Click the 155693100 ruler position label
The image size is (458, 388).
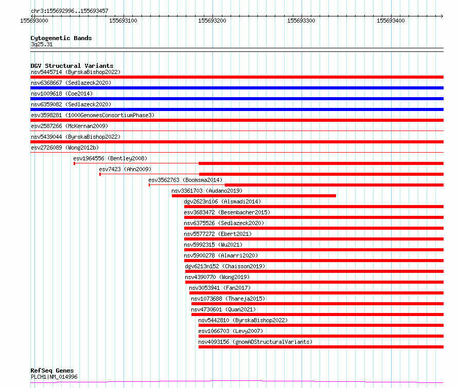(123, 21)
